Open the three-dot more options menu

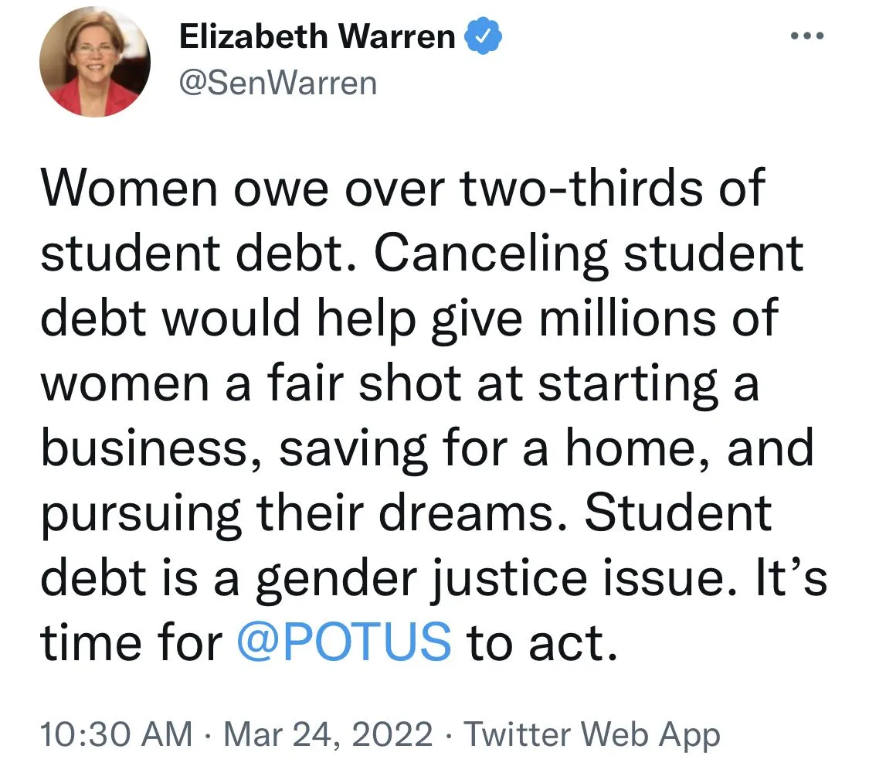tap(807, 36)
